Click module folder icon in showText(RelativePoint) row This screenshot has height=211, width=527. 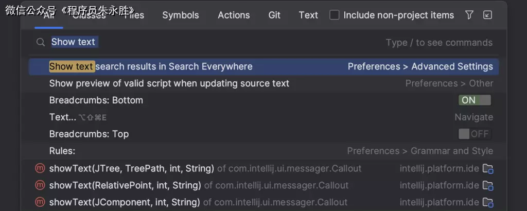[487, 185]
